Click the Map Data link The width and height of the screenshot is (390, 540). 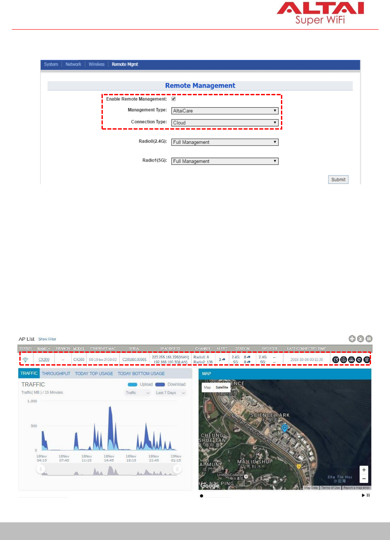pos(311,488)
